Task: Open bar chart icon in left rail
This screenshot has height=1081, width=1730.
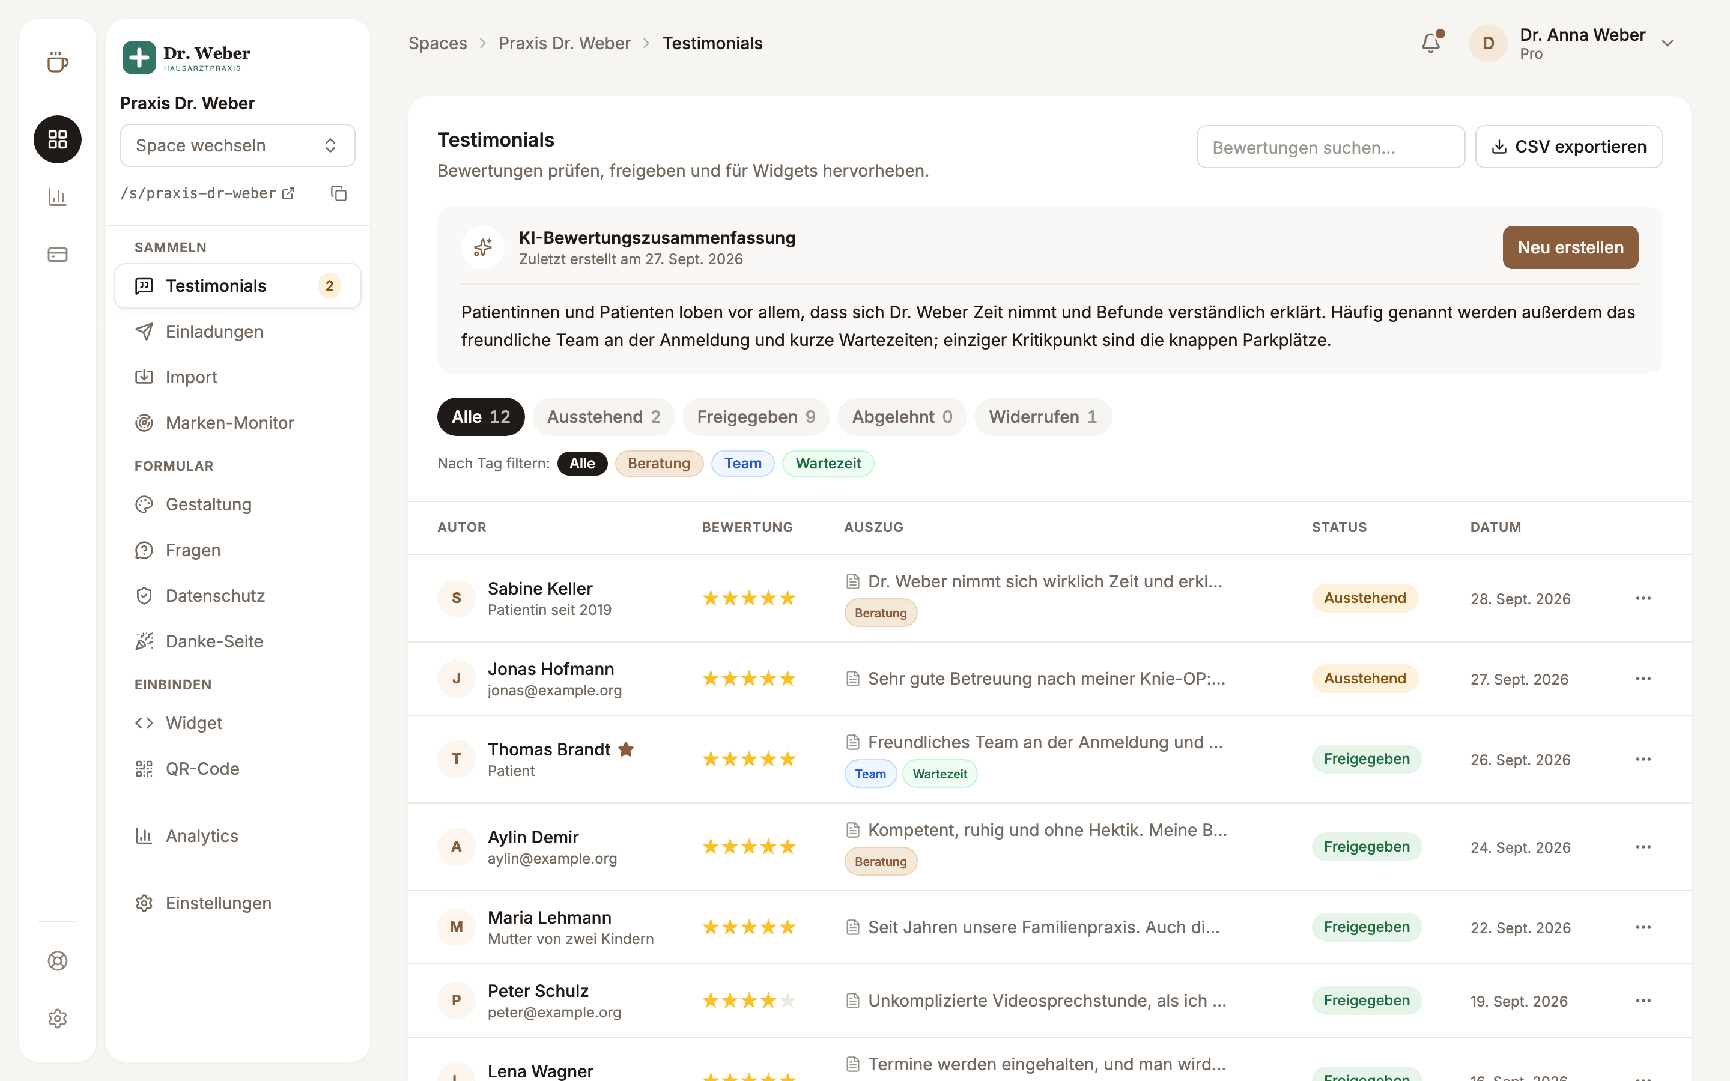Action: pyautogui.click(x=57, y=196)
